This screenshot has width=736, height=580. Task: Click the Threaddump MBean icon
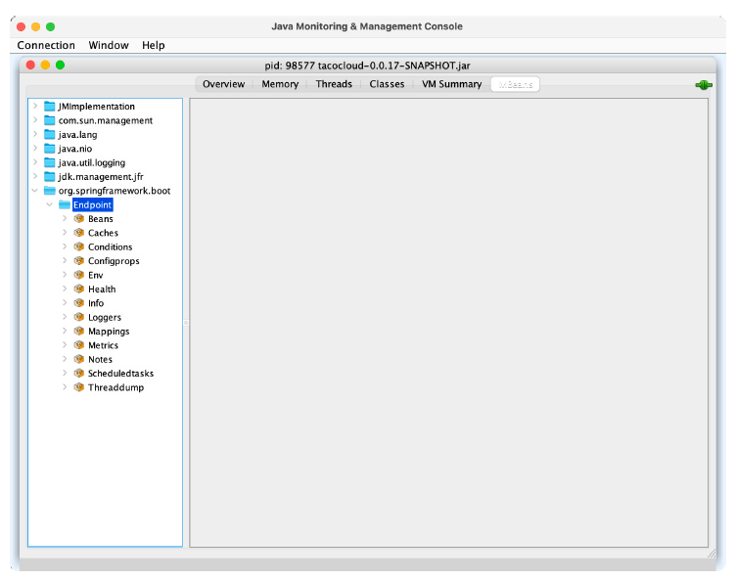point(79,387)
